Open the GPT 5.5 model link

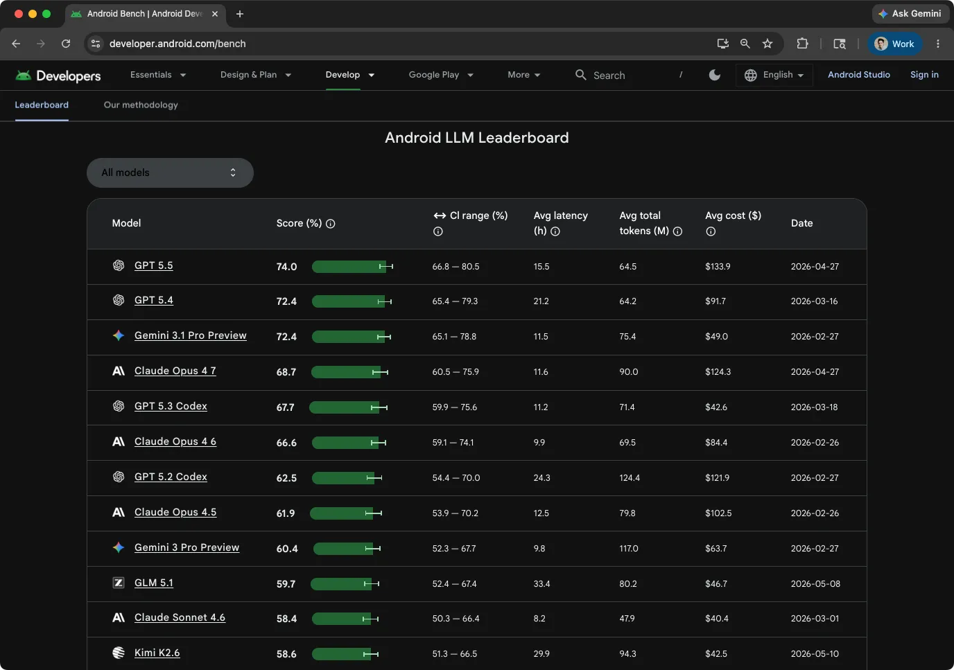(x=153, y=265)
